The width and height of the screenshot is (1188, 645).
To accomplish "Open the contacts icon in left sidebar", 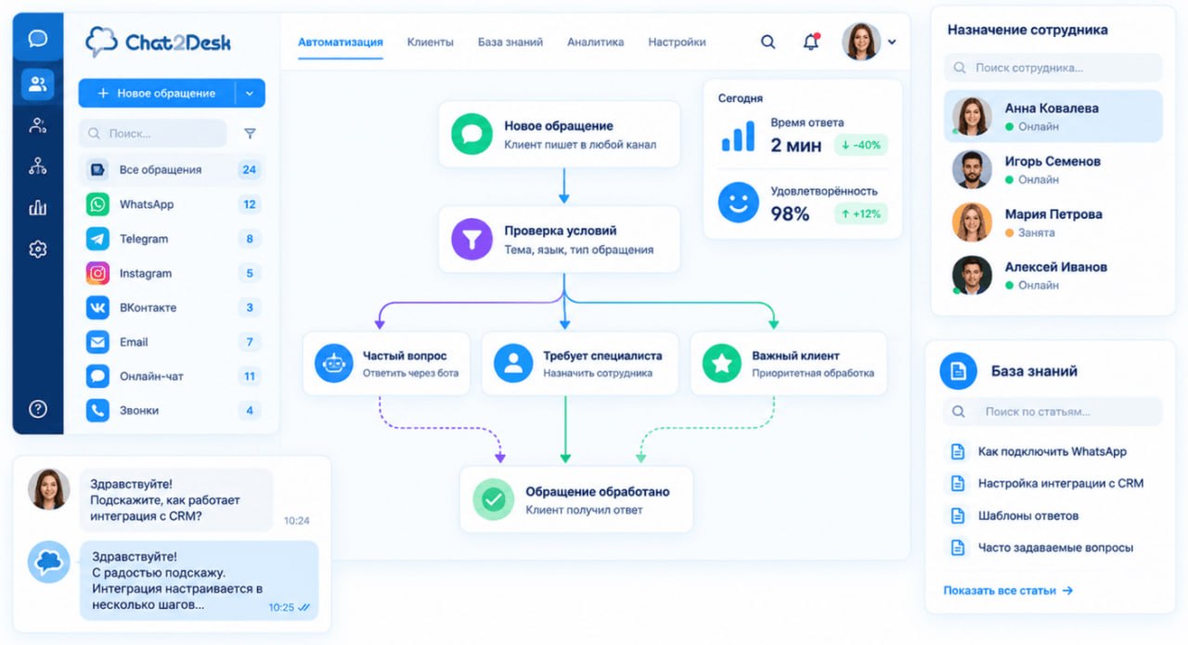I will point(38,84).
